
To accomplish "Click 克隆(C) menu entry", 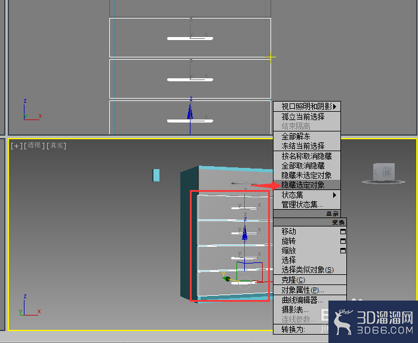I will coord(310,280).
